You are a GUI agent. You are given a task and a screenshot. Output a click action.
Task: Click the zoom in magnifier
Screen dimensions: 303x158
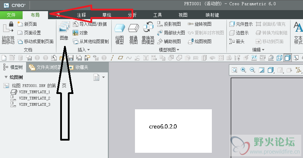(243, 70)
